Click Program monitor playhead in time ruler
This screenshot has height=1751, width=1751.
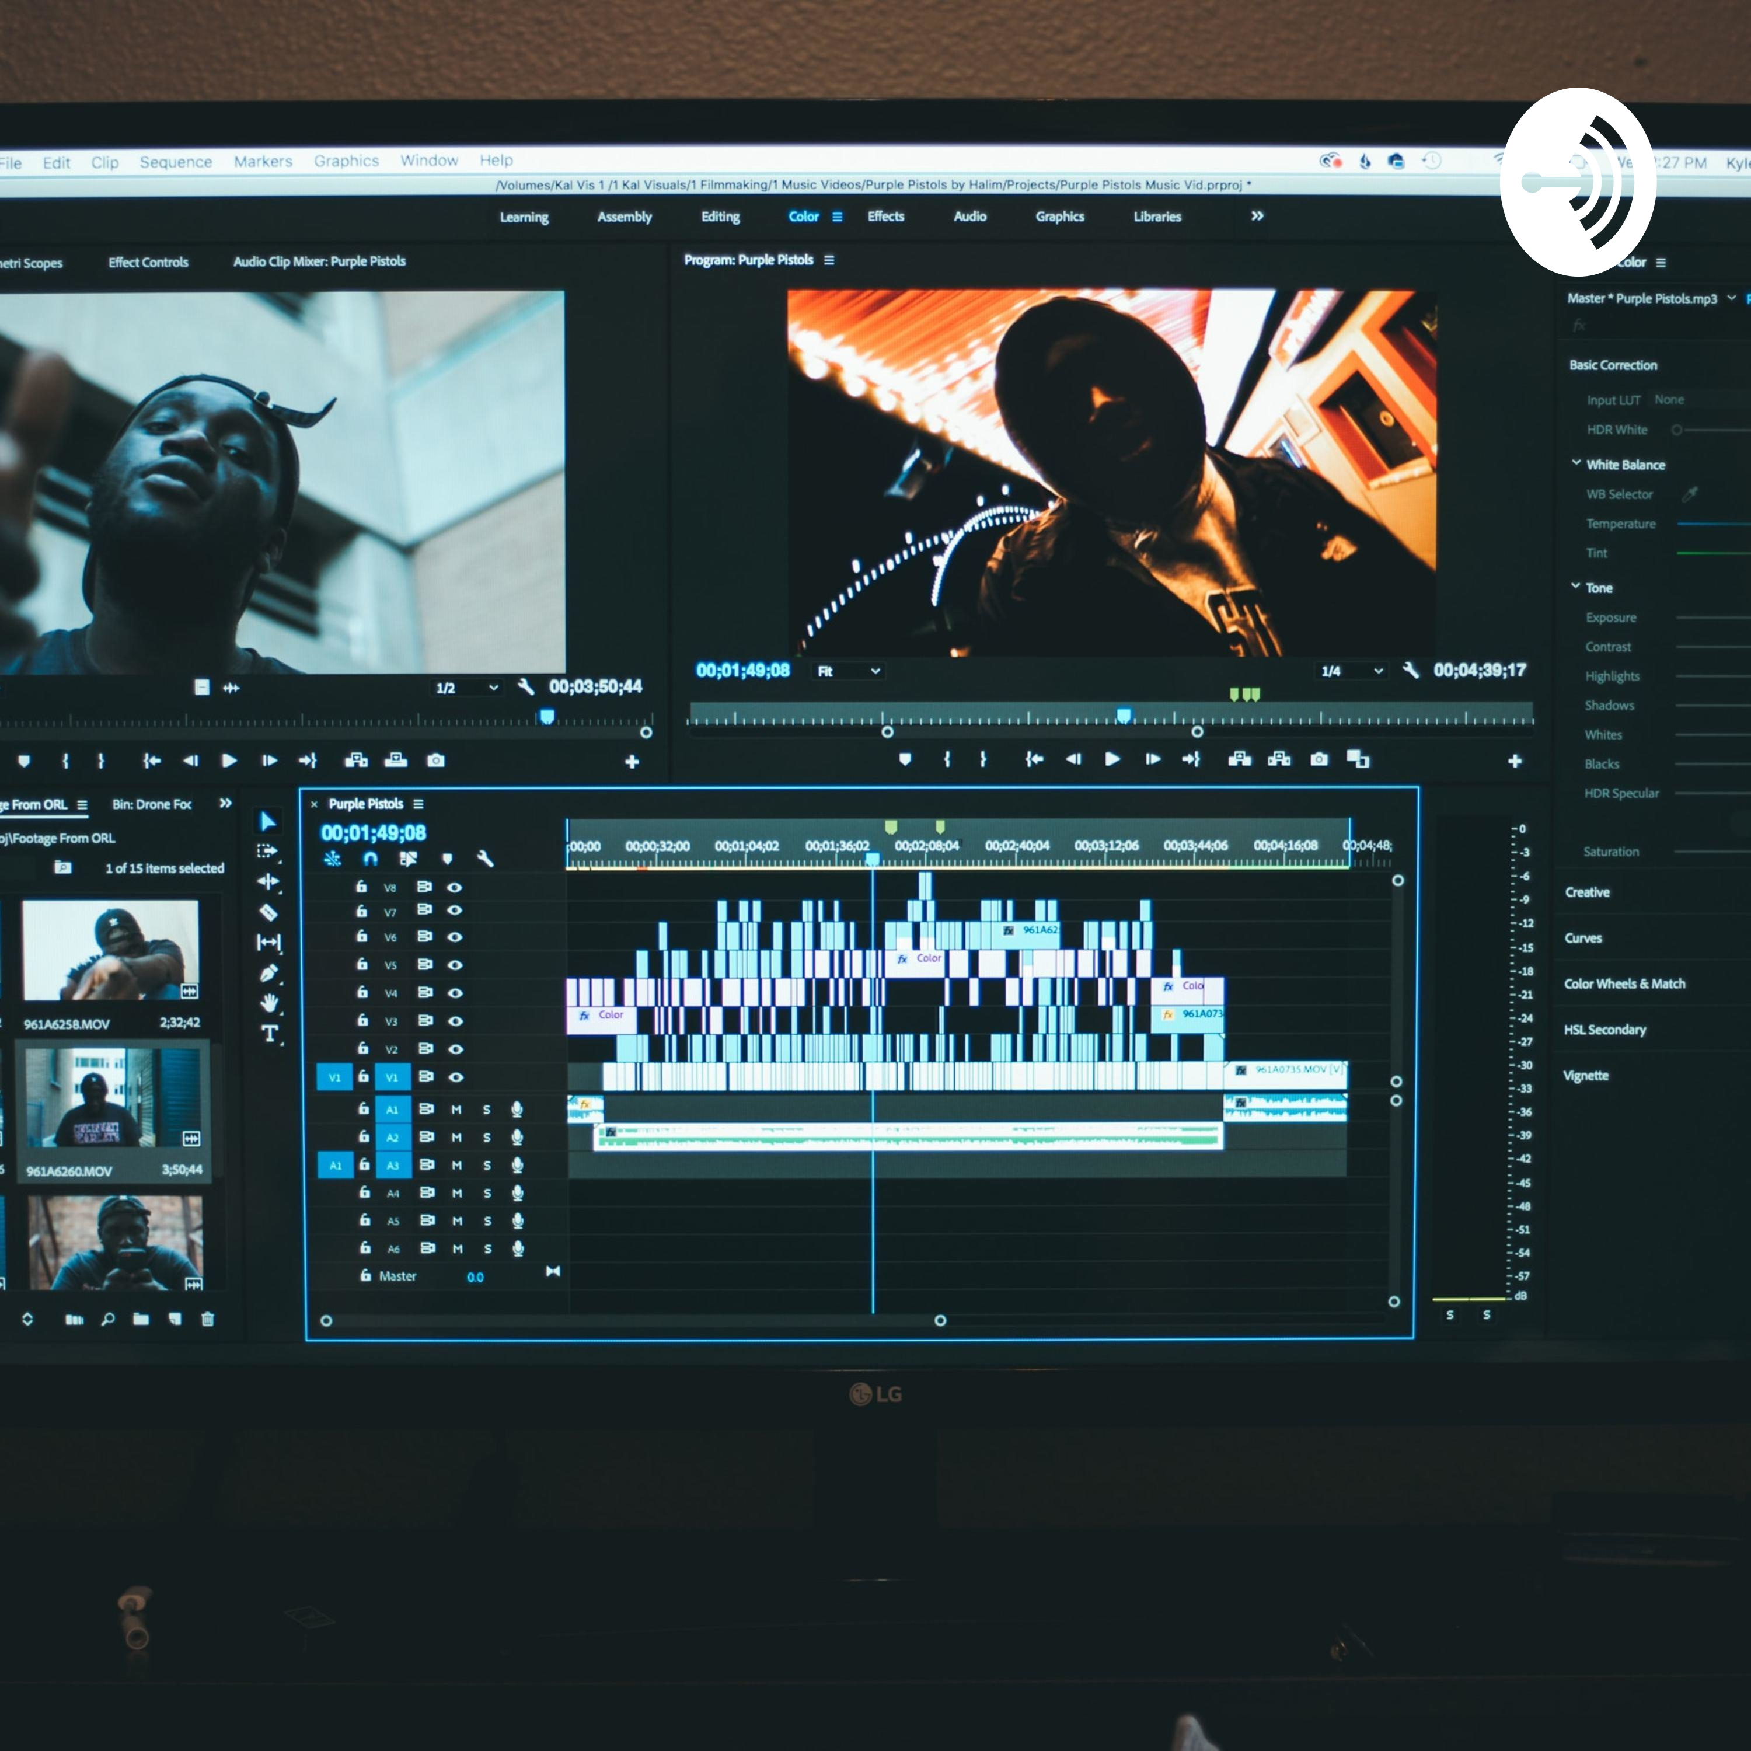[1124, 716]
